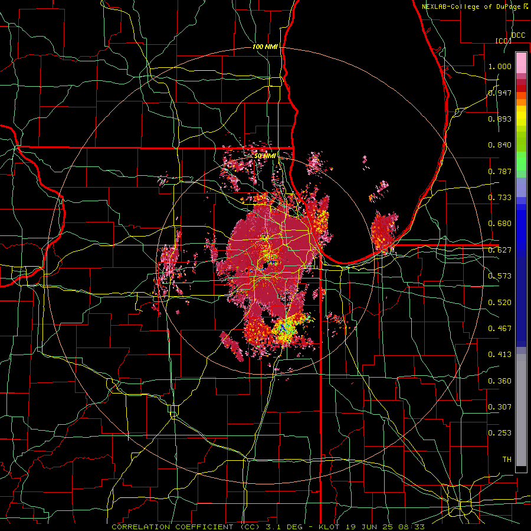Click the 0.627 scale value
The image size is (531, 531).
tap(500, 250)
